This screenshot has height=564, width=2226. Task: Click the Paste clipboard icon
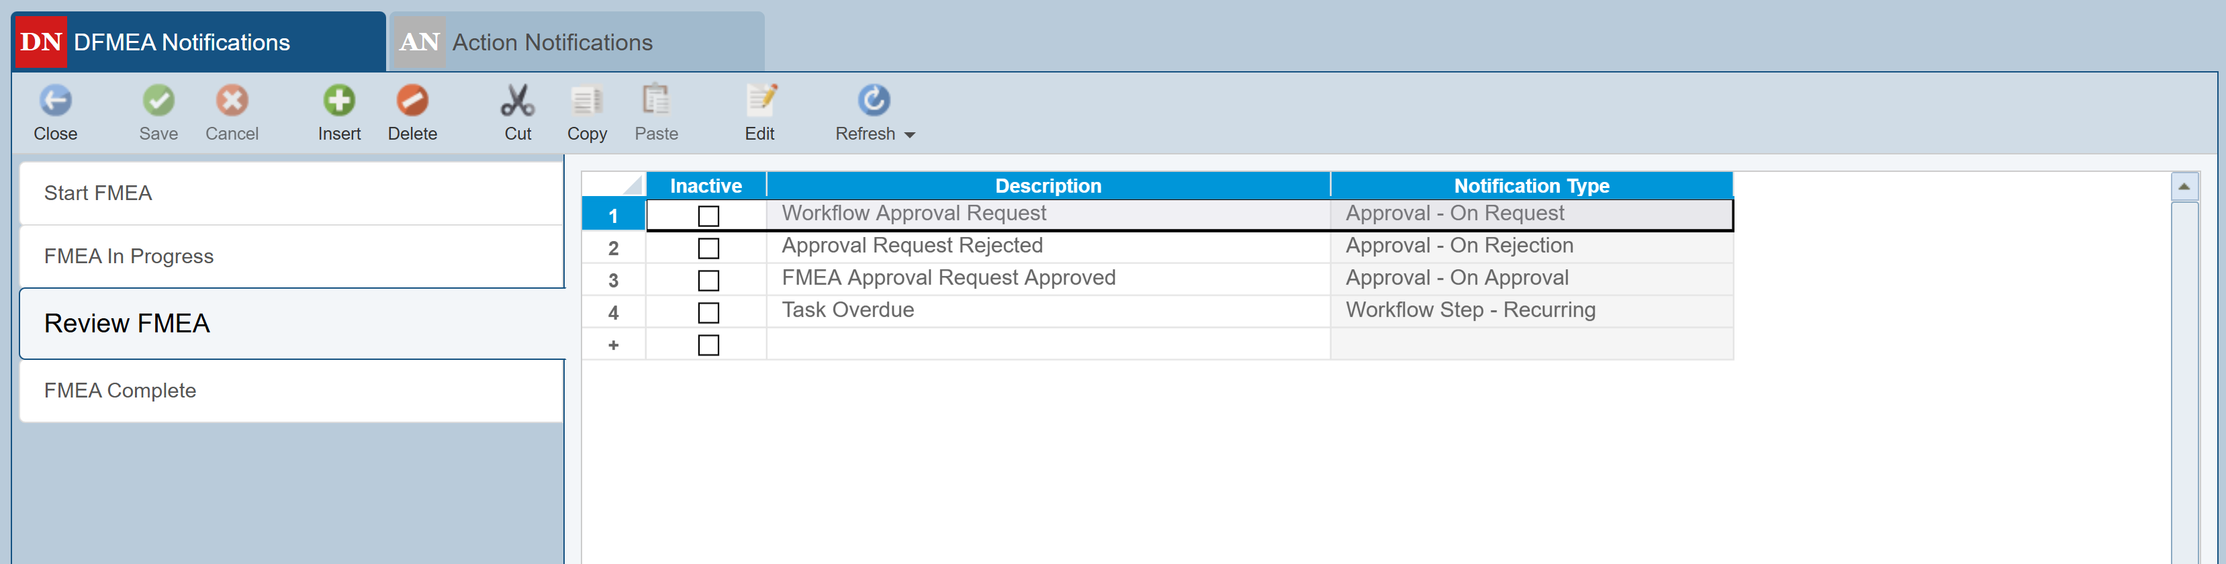pyautogui.click(x=656, y=101)
